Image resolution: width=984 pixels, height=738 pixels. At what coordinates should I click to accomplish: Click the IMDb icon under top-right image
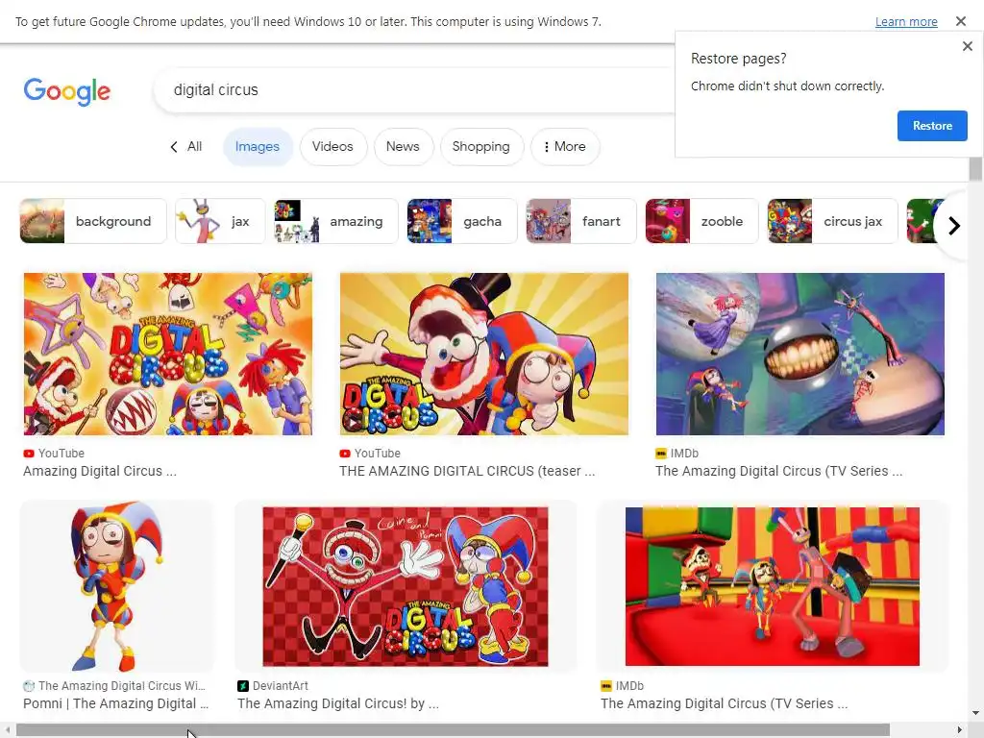(x=661, y=454)
